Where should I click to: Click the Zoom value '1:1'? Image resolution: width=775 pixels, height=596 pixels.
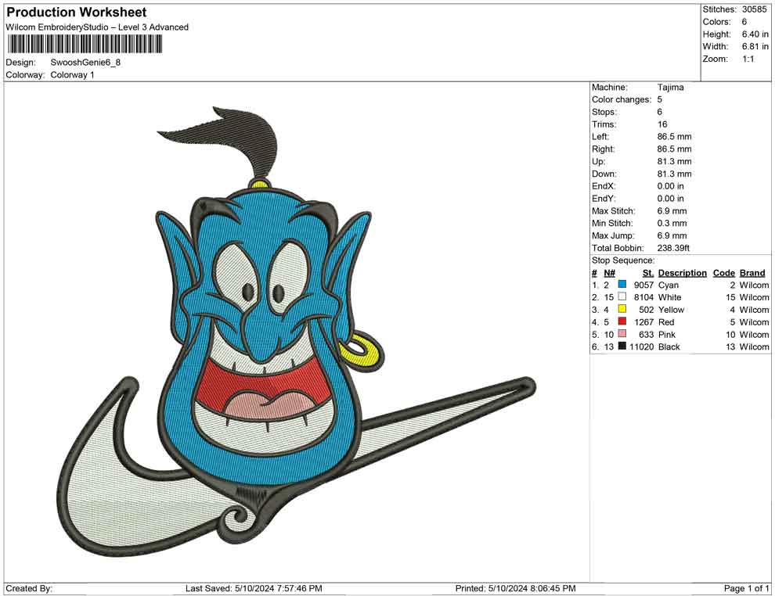pos(748,59)
